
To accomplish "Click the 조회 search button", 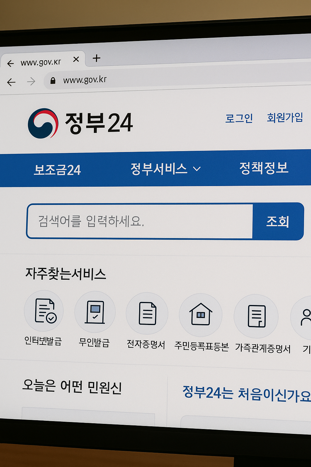I will pos(278,221).
